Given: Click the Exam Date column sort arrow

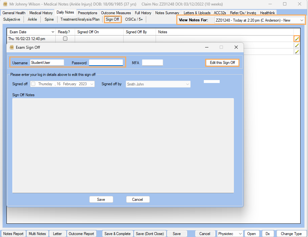Looking at the screenshot, I should click(53, 32).
